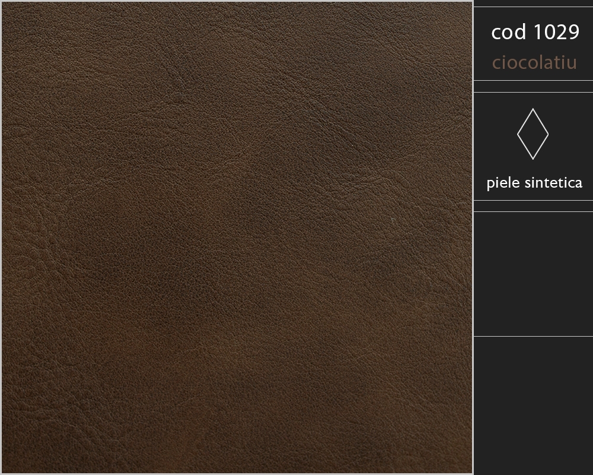Click the gray border frame of the leather image
Viewport: 593px width, 475px height.
pyautogui.click(x=1, y=237)
